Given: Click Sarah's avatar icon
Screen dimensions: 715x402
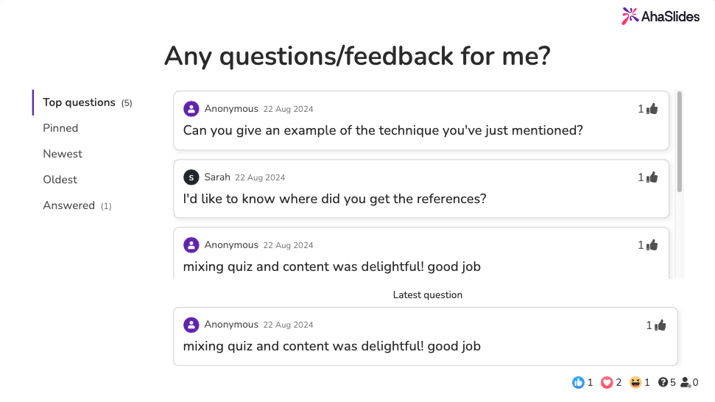Looking at the screenshot, I should click(191, 177).
